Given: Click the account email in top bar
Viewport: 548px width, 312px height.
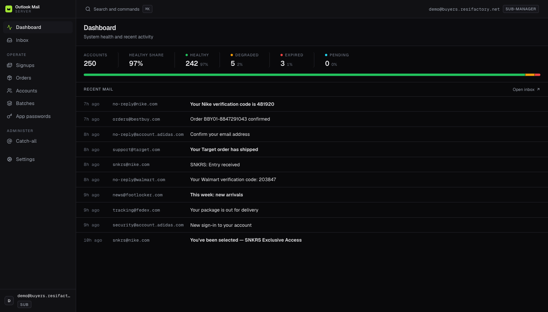Looking at the screenshot, I should click(x=464, y=9).
